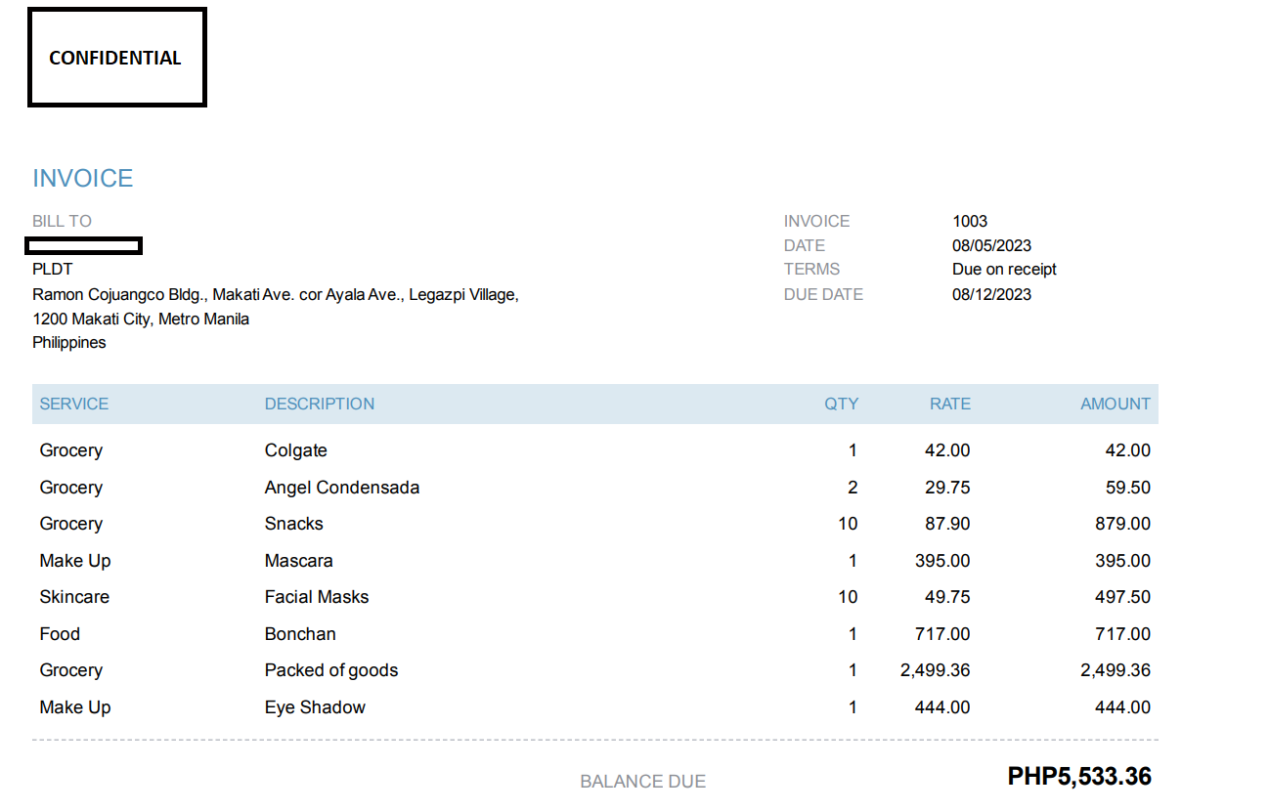Viewport: 1269px width, 811px height.
Task: Select Grocery in the Angel Condensada row
Action: point(70,488)
